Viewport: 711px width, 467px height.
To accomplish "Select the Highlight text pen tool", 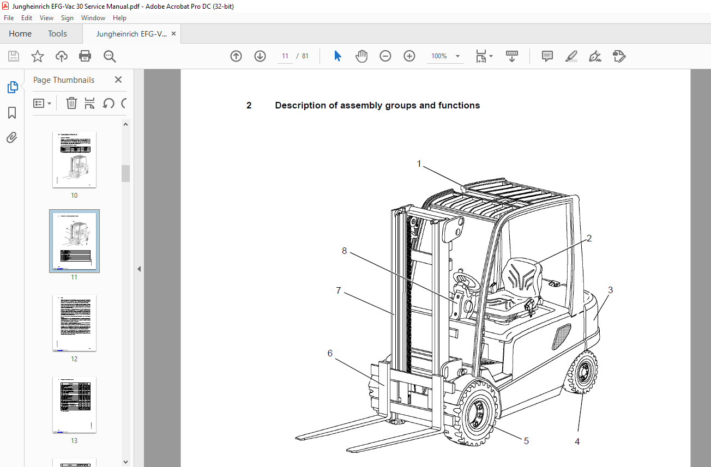I will tap(571, 56).
